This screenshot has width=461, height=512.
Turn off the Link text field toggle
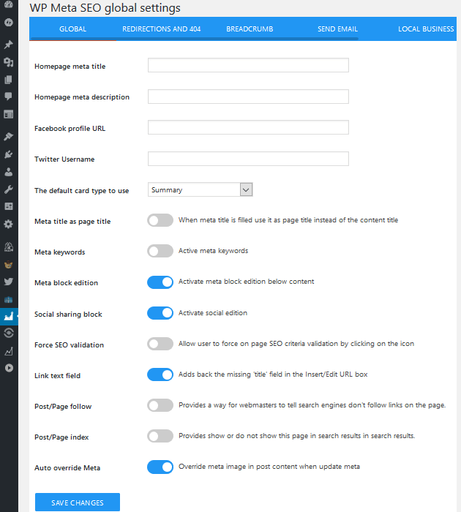click(160, 374)
